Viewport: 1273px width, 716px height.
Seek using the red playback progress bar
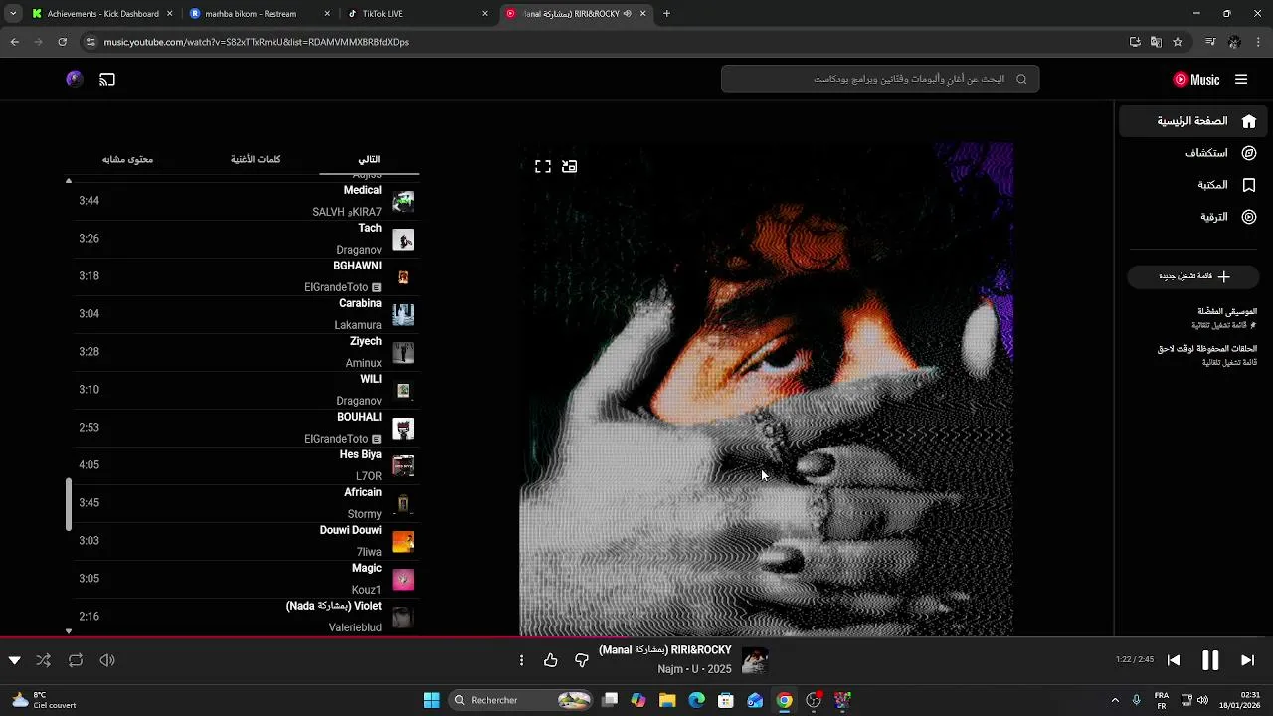click(636, 637)
